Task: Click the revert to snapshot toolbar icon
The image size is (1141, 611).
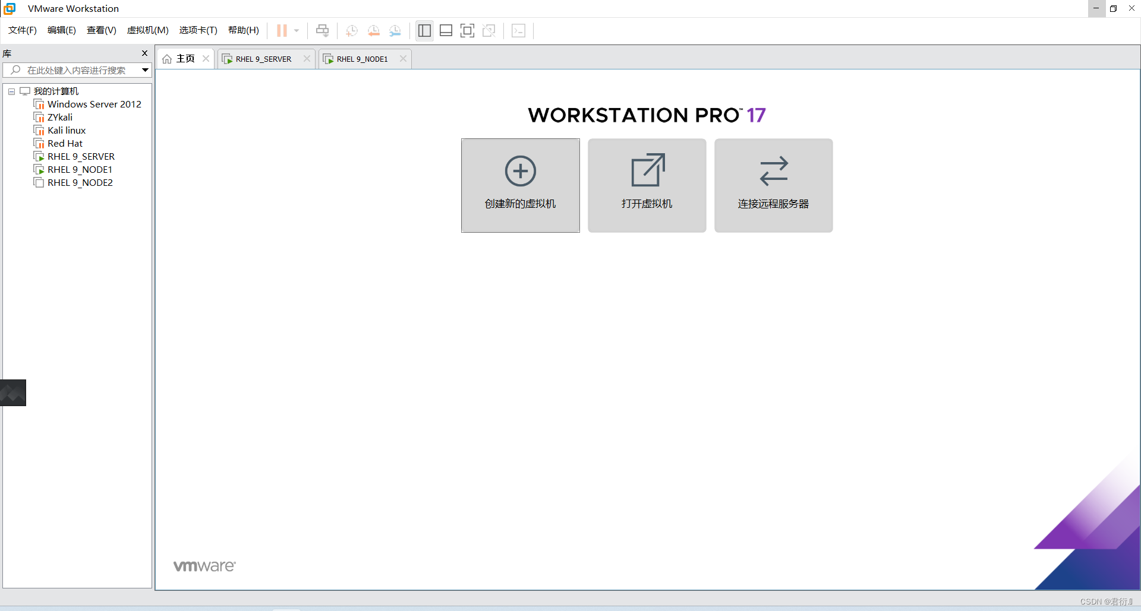Action: pyautogui.click(x=374, y=30)
